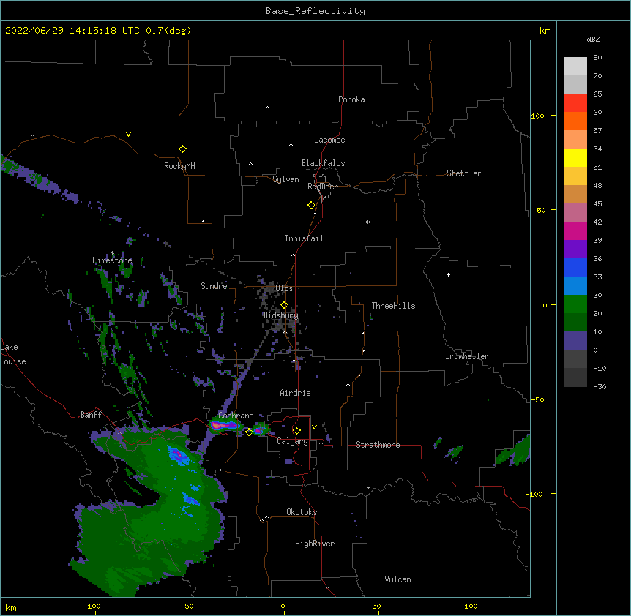Image resolution: width=631 pixels, height=616 pixels.
Task: Click the magenta 39-42 dBZ legend swatch
Action: click(575, 230)
